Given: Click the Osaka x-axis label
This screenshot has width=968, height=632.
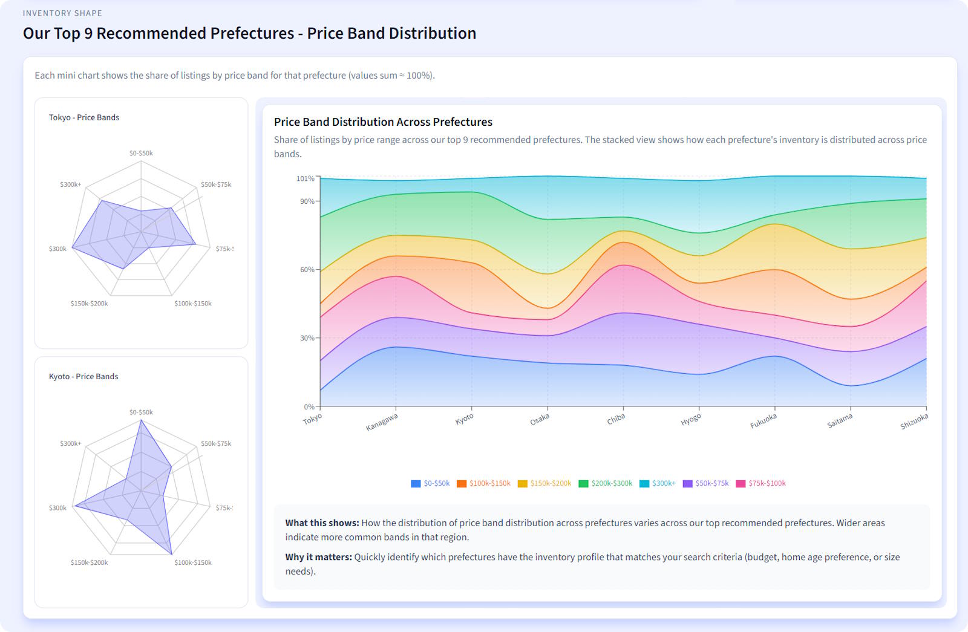Looking at the screenshot, I should [x=540, y=419].
